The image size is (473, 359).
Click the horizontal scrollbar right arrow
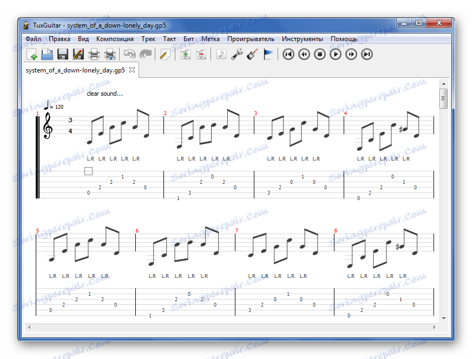click(x=435, y=327)
